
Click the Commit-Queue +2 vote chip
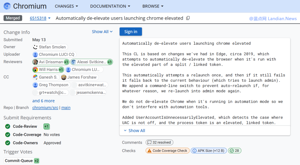click(22, 161)
